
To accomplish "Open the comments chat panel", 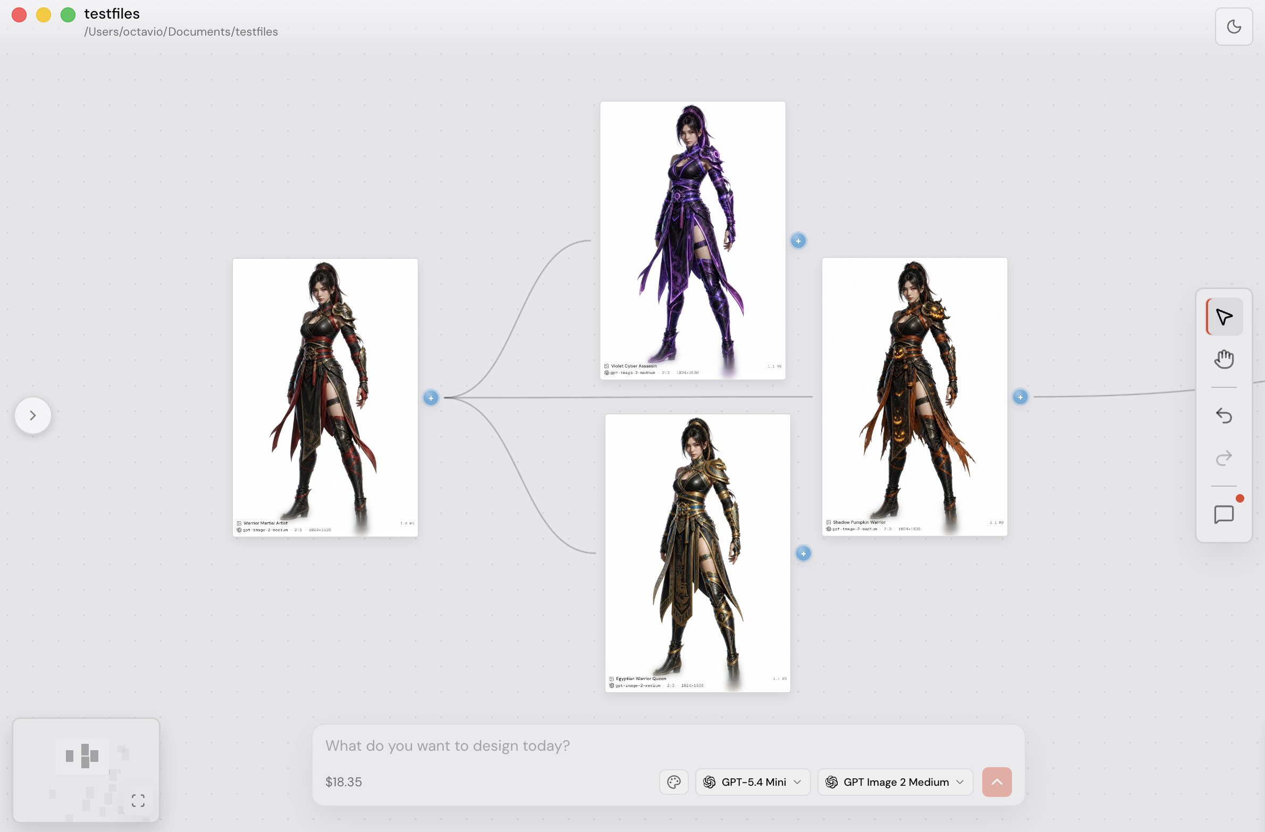I will pyautogui.click(x=1224, y=514).
